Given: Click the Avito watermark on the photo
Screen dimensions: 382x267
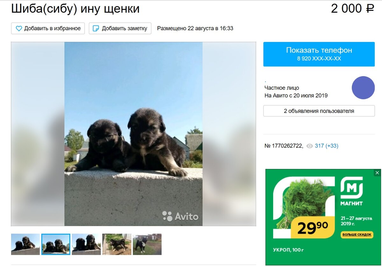Looking at the screenshot, I should [180, 216].
